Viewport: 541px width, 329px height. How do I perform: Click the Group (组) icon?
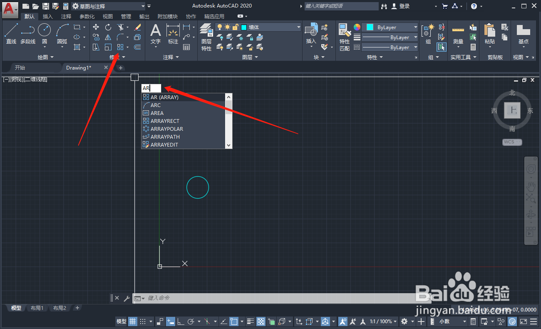[x=428, y=34]
